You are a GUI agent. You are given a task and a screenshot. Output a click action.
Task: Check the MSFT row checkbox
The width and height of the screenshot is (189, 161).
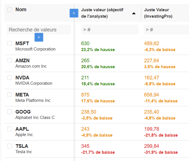click(10, 43)
